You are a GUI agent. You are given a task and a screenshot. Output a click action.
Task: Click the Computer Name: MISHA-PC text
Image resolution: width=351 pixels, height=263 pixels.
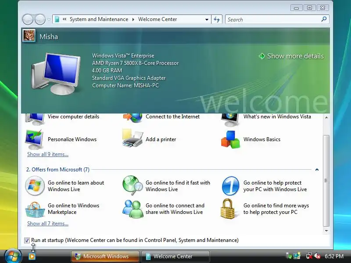[125, 85]
